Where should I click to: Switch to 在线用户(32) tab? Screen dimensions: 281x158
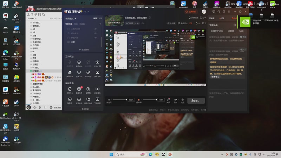217,31
